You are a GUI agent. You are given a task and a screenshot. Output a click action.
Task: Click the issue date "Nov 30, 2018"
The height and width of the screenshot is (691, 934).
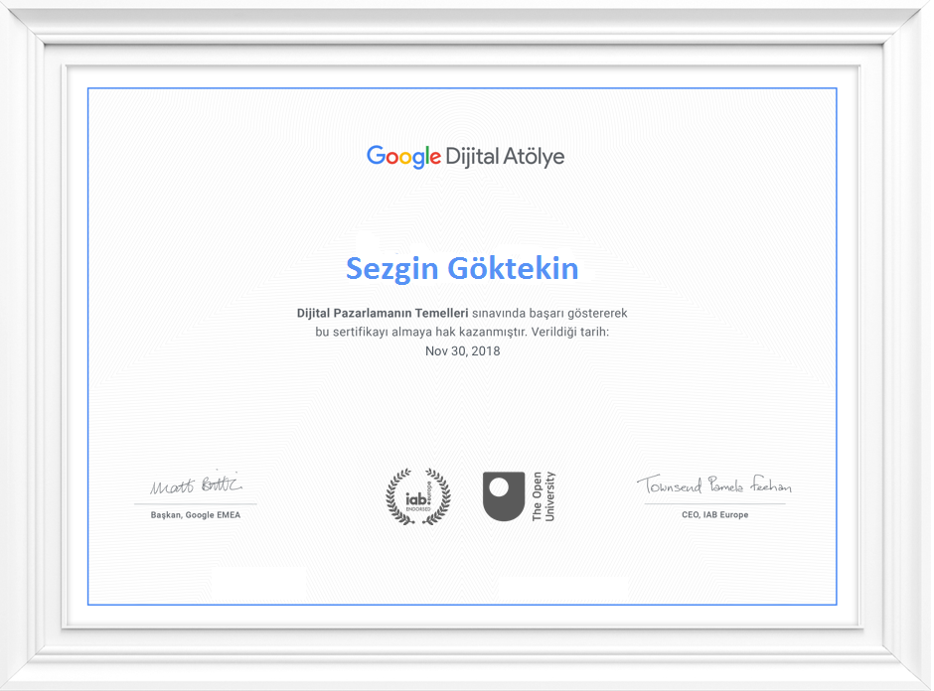[462, 350]
